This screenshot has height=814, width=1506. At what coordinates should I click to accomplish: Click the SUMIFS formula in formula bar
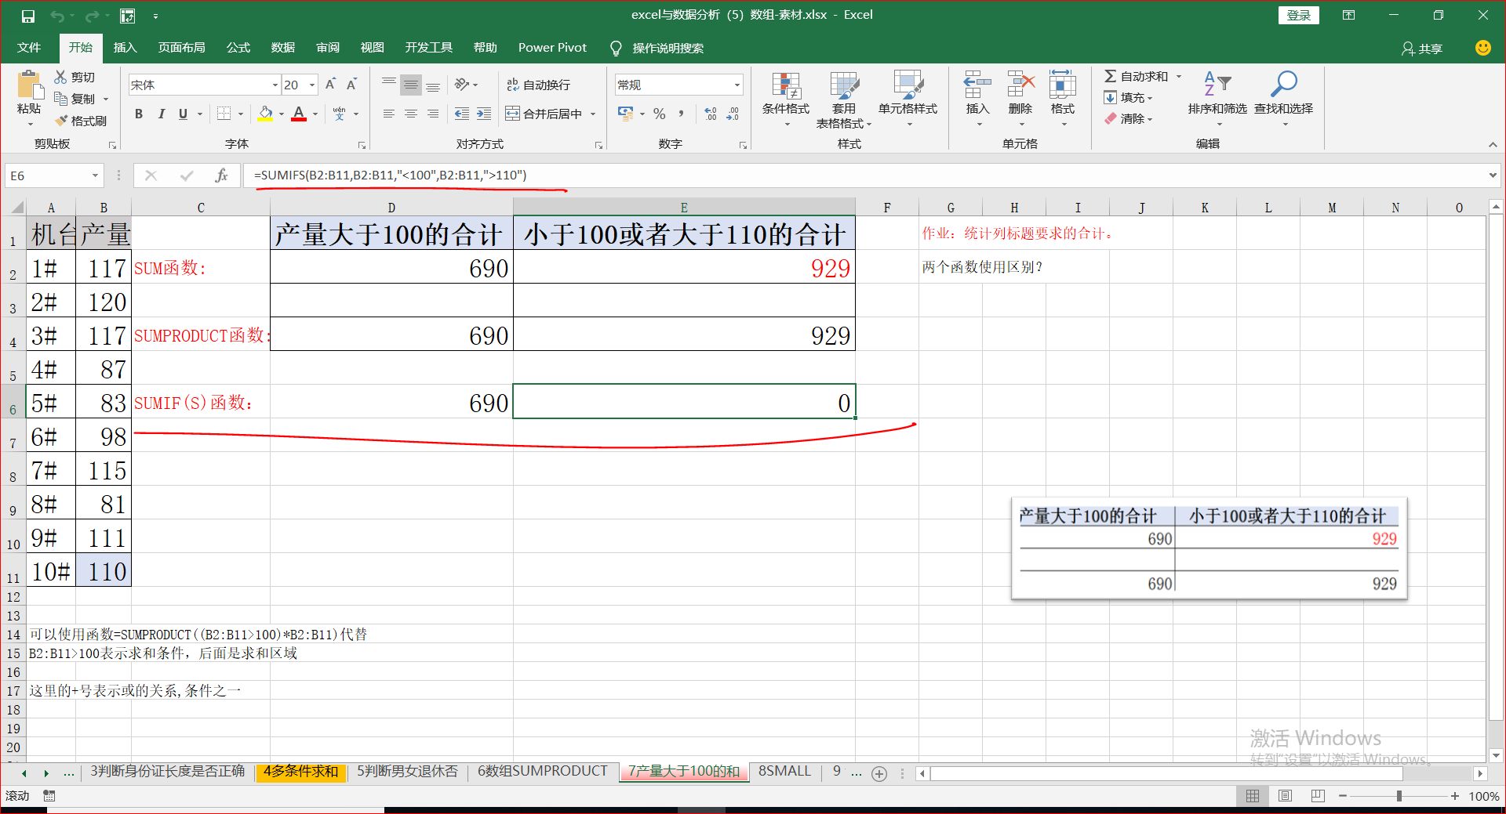point(390,175)
